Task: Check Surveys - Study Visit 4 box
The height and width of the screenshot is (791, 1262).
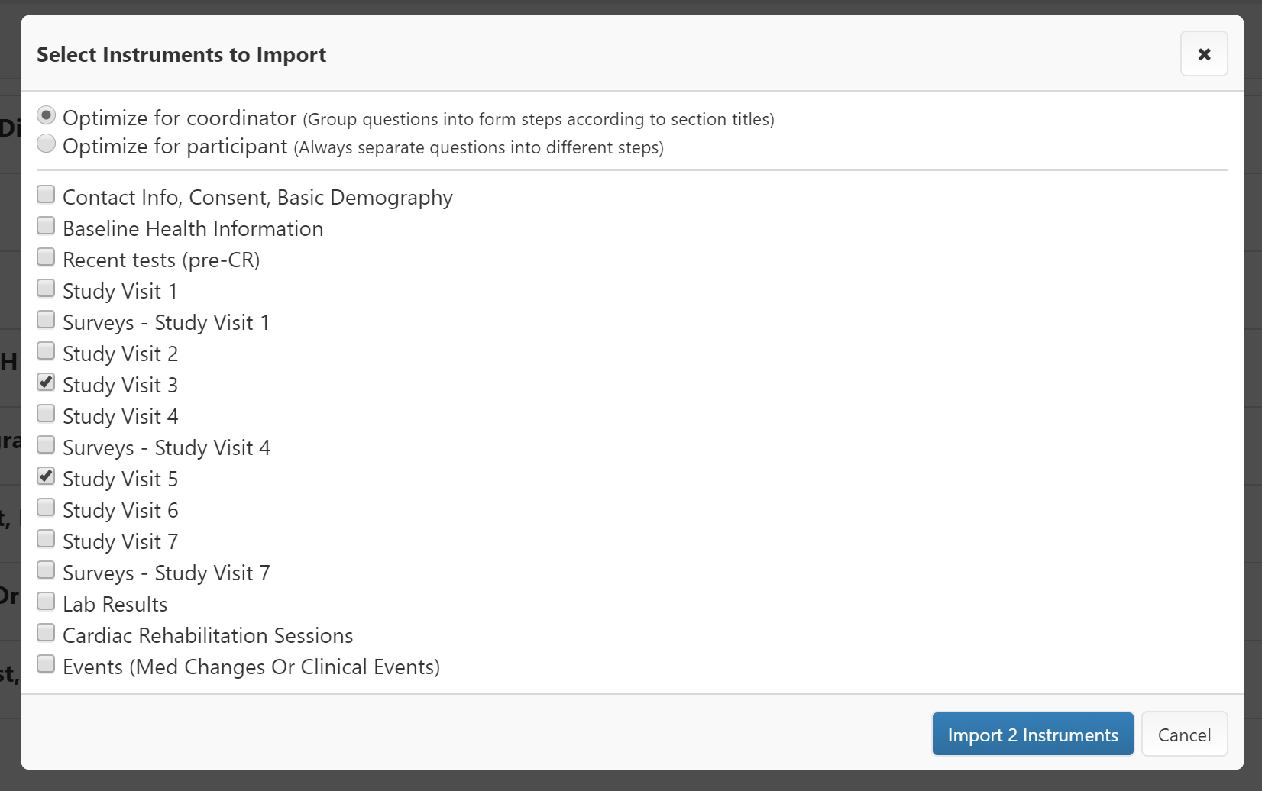Action: click(47, 445)
